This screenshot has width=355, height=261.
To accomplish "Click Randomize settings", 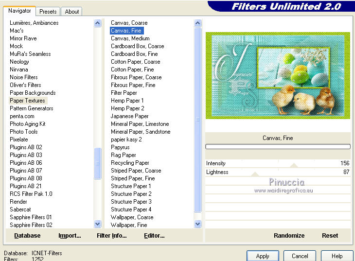I will pyautogui.click(x=289, y=236).
